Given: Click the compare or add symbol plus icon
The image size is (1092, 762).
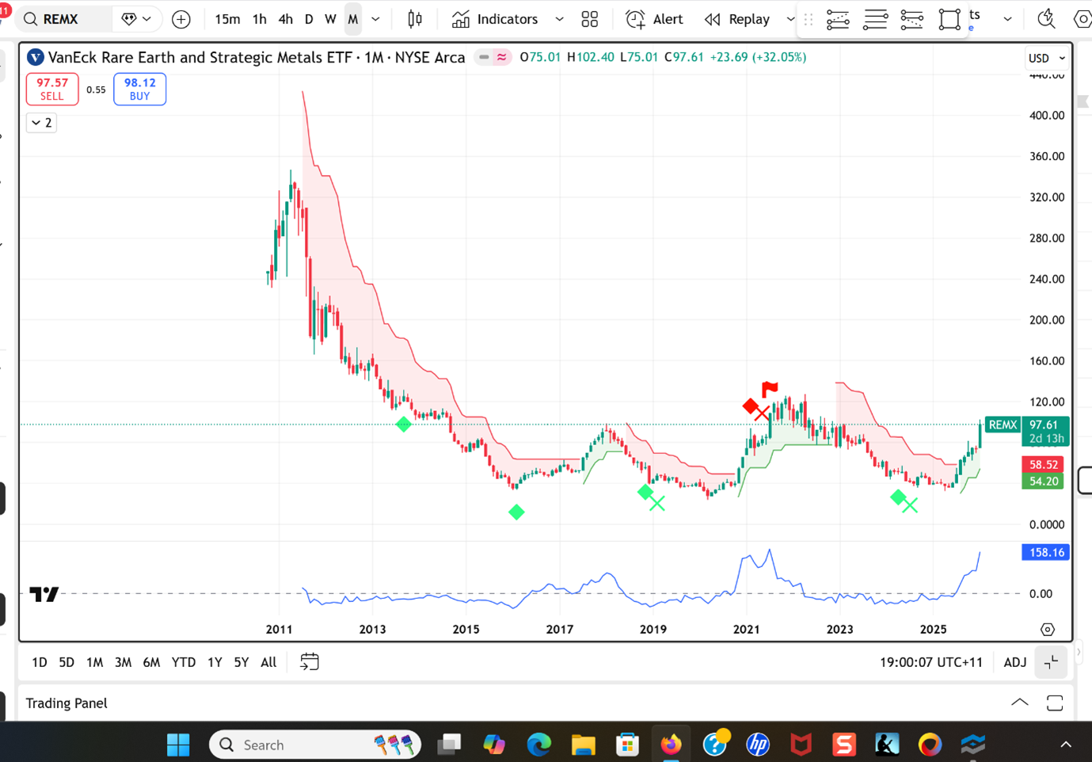Looking at the screenshot, I should [181, 19].
